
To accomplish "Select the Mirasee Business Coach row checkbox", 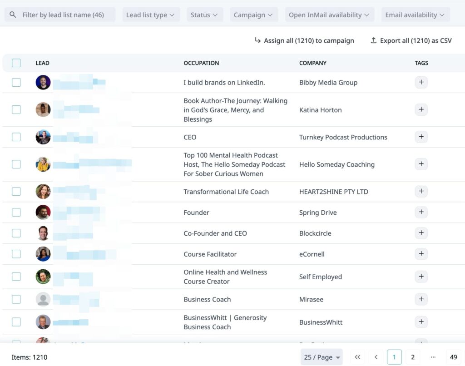I will pos(16,299).
